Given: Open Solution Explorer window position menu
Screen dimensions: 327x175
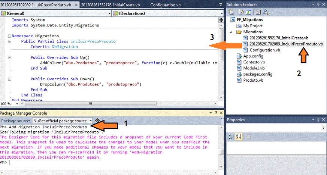Looking at the screenshot, I should [313, 4].
